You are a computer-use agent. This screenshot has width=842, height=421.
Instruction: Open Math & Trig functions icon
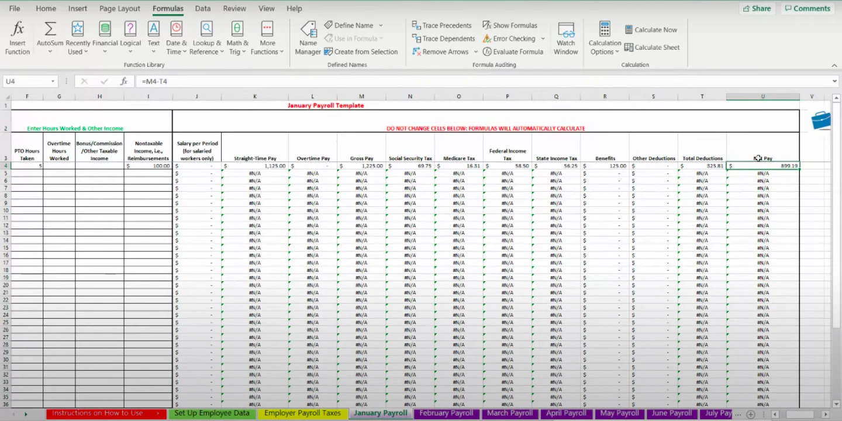[237, 29]
